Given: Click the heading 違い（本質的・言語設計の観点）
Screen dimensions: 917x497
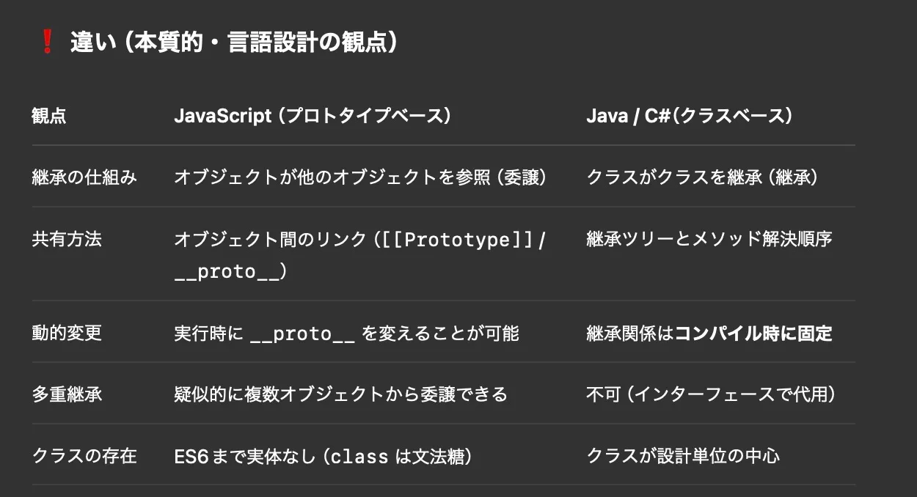Looking at the screenshot, I should [x=235, y=43].
